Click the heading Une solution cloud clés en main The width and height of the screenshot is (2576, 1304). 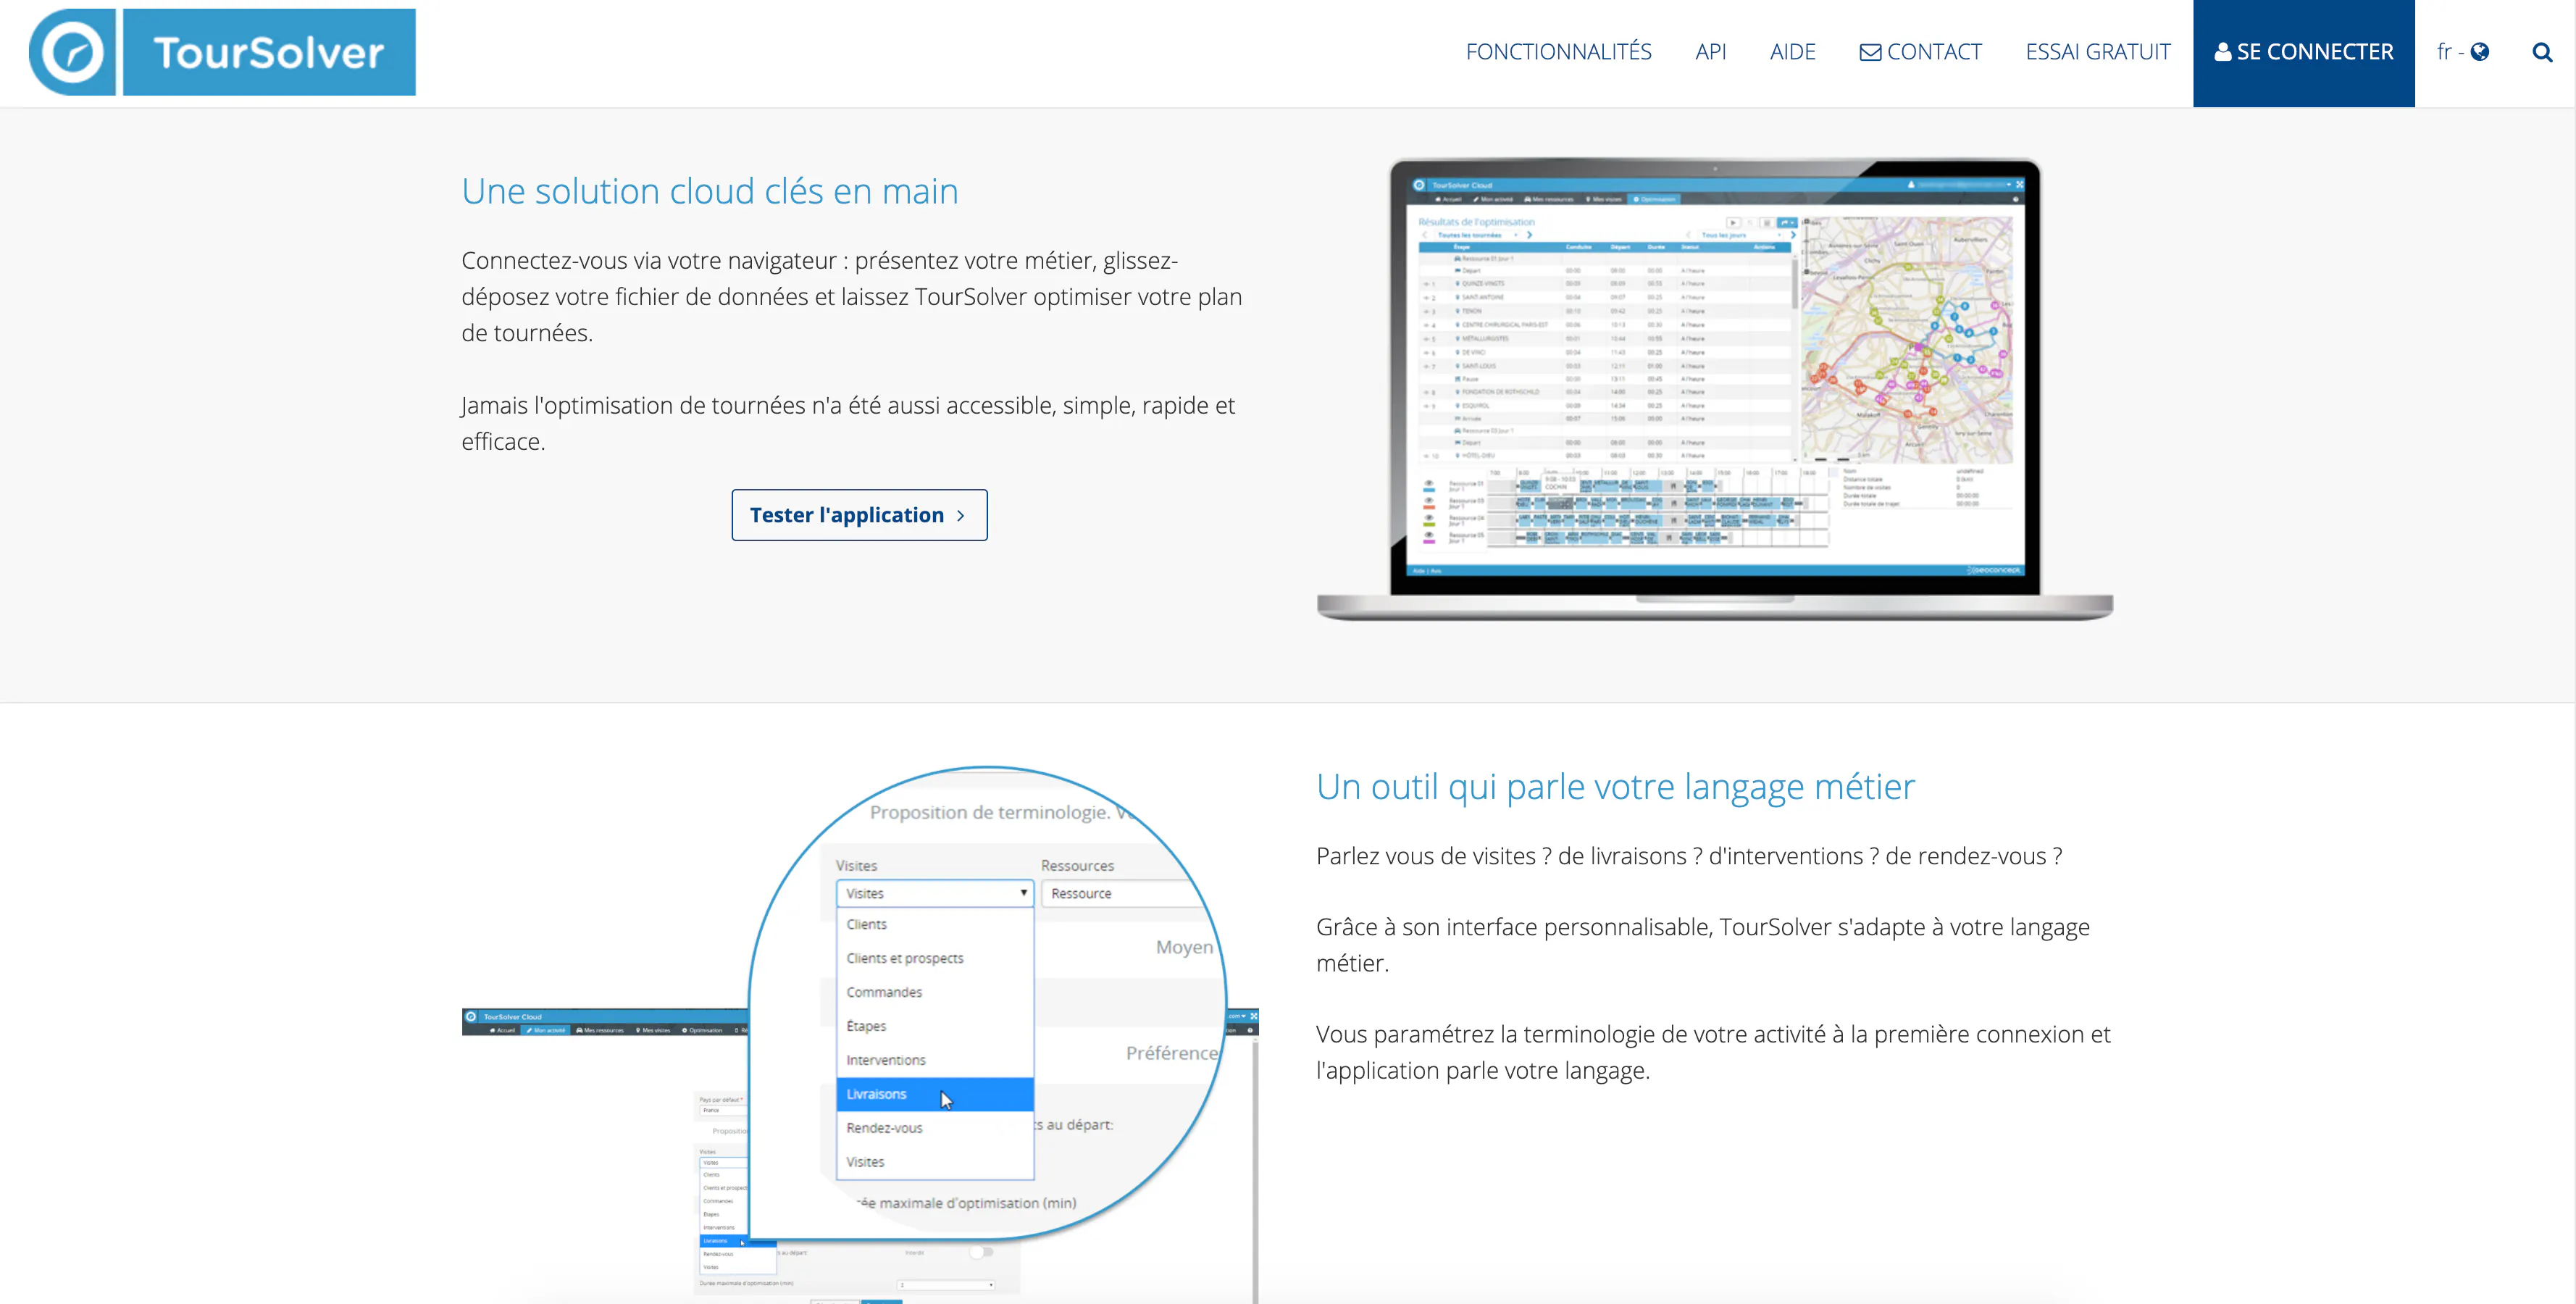tap(710, 191)
